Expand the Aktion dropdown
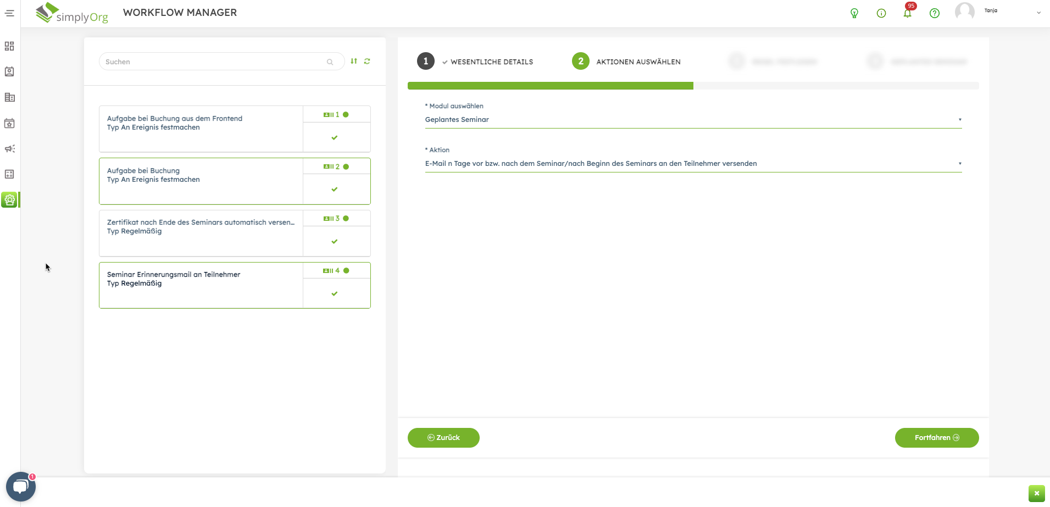 pyautogui.click(x=692, y=164)
